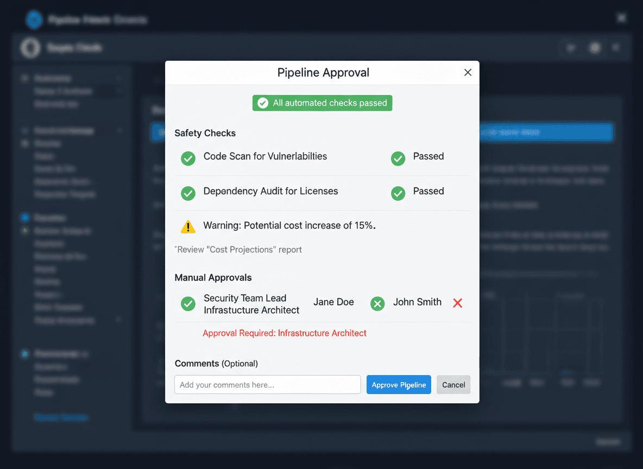Close the Pipeline Approval dialog
Image resolution: width=643 pixels, height=469 pixels.
[x=468, y=72]
